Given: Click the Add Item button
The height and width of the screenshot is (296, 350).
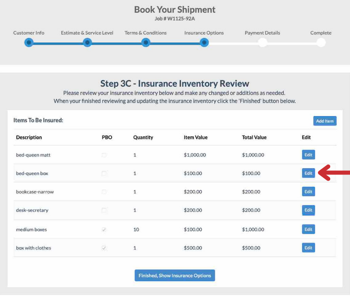Looking at the screenshot, I should (x=324, y=121).
